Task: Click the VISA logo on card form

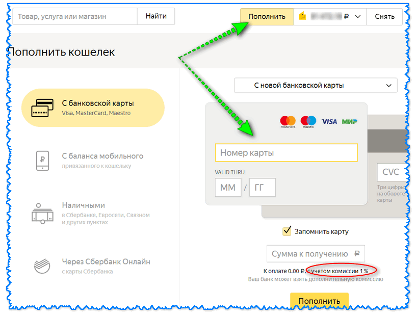Action: (329, 121)
